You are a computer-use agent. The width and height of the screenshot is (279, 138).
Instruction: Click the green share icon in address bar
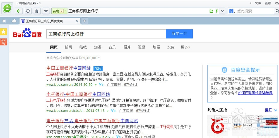coord(211,11)
